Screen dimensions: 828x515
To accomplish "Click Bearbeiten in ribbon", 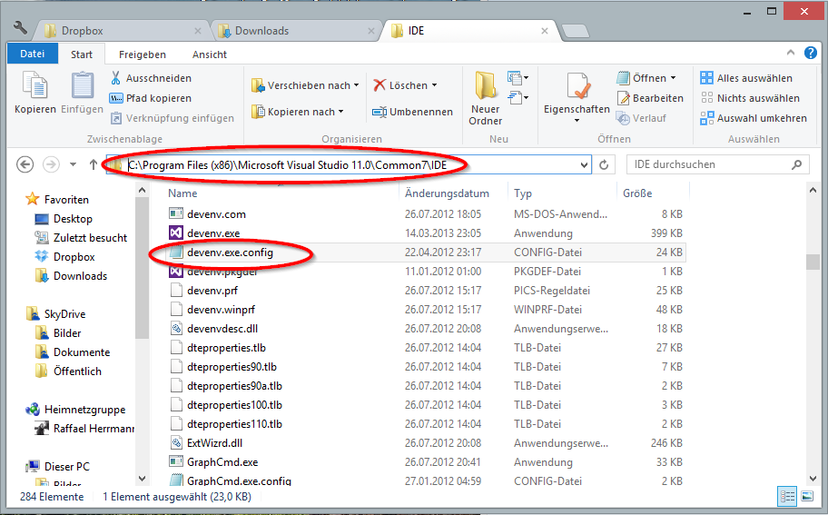I will 650,98.
